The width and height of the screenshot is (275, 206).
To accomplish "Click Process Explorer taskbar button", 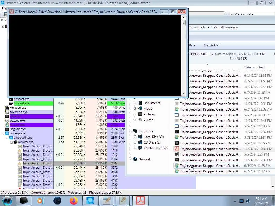I will click(90, 201).
